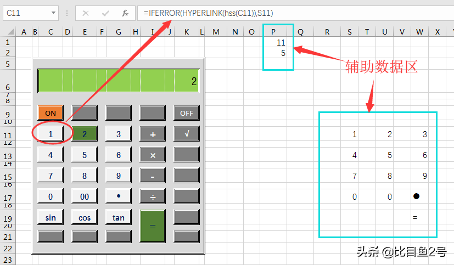Click formula bar options three-dot handle
This screenshot has width=454, height=265.
67,13
